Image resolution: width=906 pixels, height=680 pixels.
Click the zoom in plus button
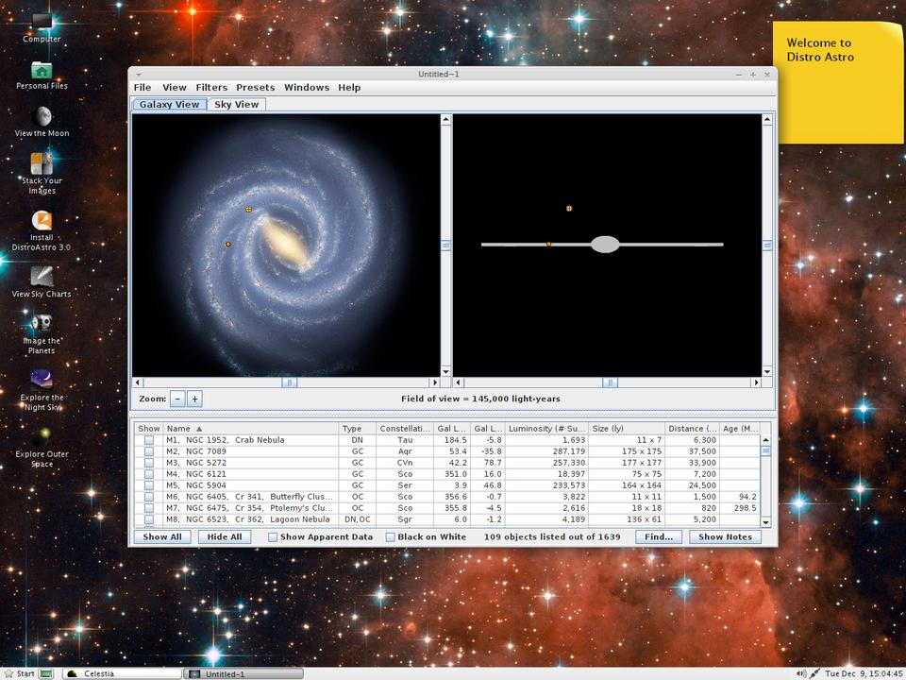194,399
